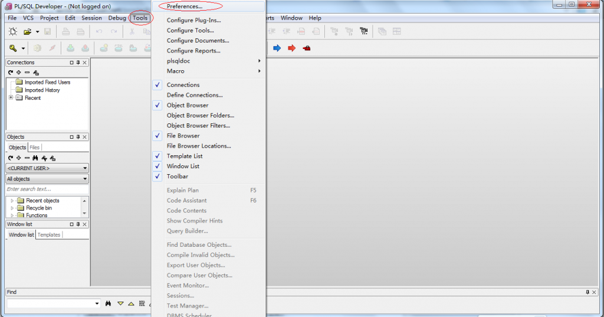Expand the Recent folder in Connections

point(11,97)
